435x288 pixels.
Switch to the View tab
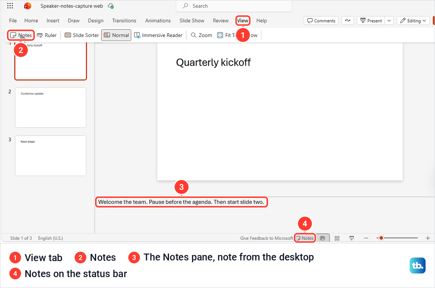point(243,21)
